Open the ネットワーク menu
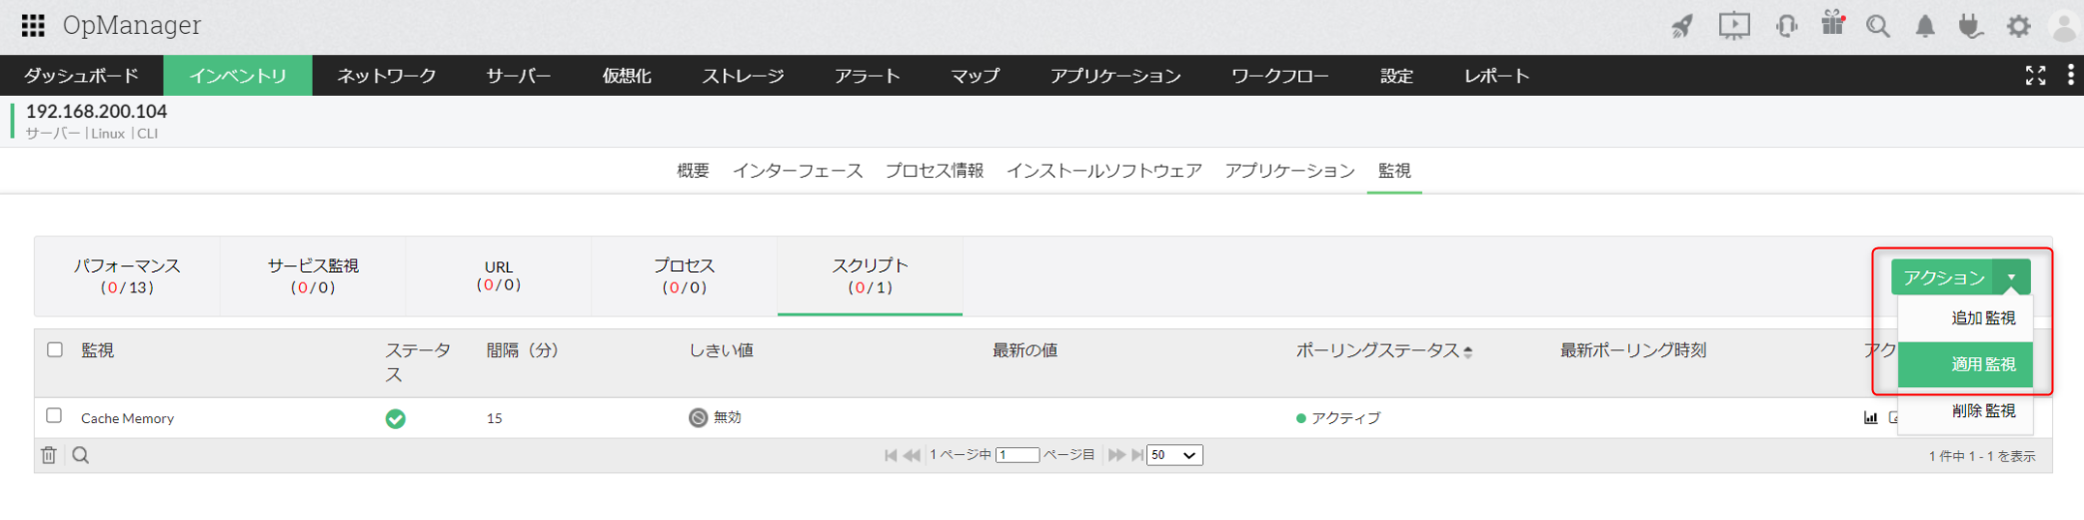Screen dimensions: 2084x520 click(x=387, y=76)
